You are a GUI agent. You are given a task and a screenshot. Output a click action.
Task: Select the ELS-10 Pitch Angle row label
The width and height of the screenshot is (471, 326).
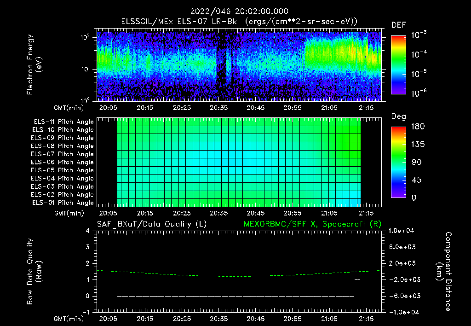click(x=63, y=130)
